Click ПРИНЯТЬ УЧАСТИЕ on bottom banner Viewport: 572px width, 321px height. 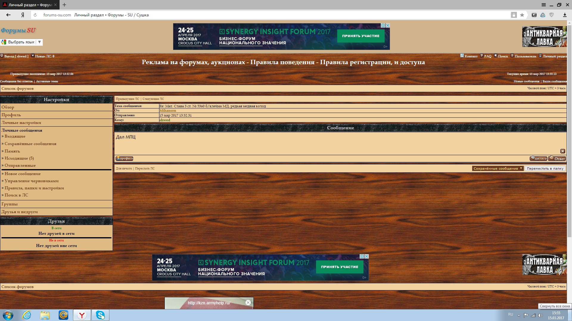point(340,267)
